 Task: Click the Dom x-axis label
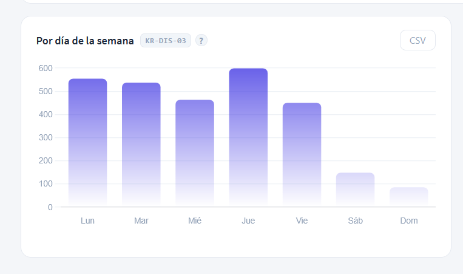tap(409, 221)
